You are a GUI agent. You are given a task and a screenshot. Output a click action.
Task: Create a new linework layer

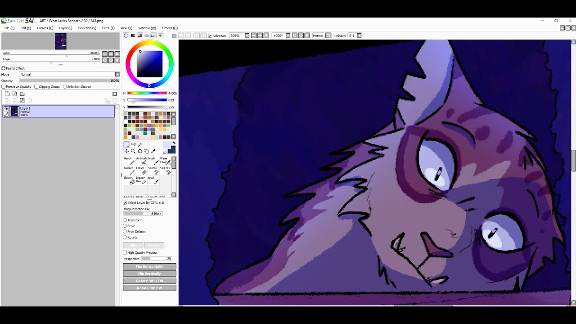[15, 94]
